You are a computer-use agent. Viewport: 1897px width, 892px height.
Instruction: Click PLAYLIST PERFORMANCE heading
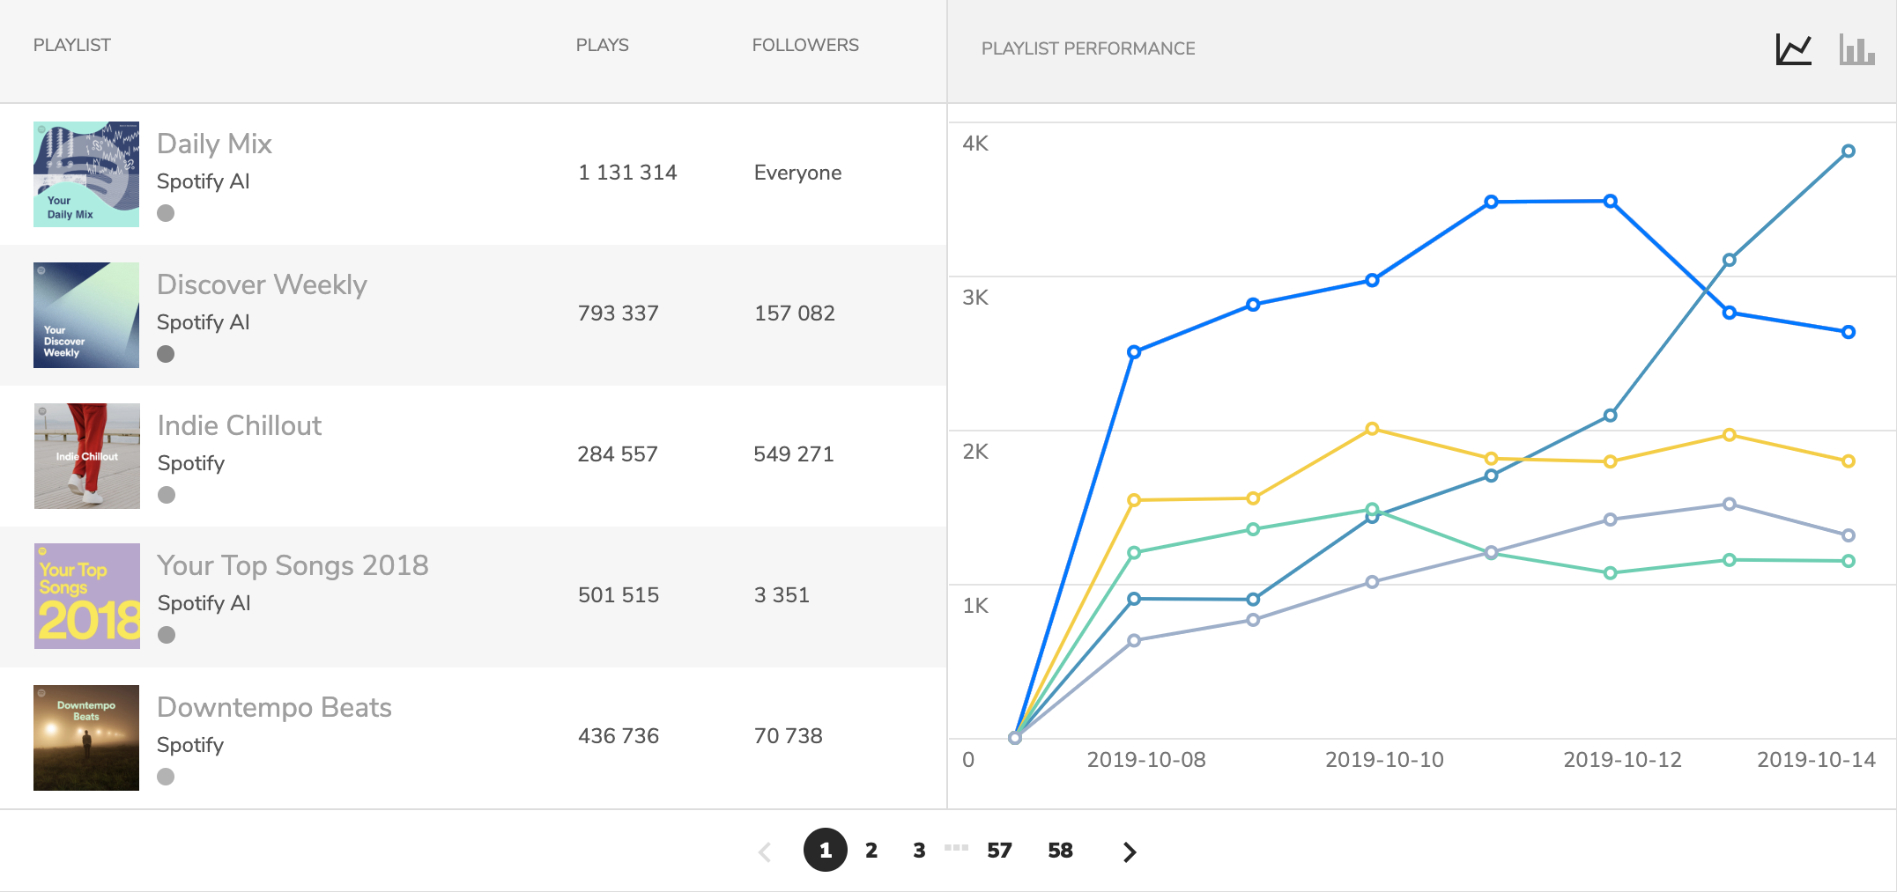[x=1088, y=48]
